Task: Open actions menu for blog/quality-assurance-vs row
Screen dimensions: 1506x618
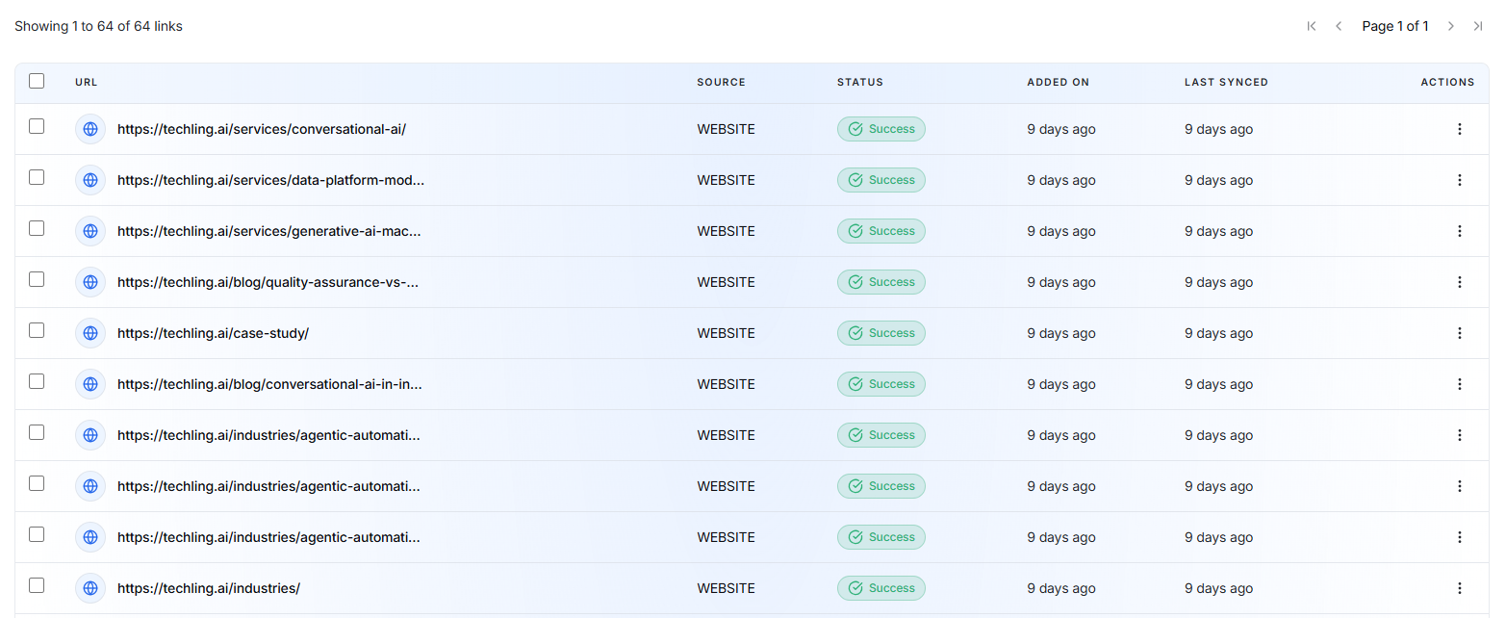Action: (1460, 282)
